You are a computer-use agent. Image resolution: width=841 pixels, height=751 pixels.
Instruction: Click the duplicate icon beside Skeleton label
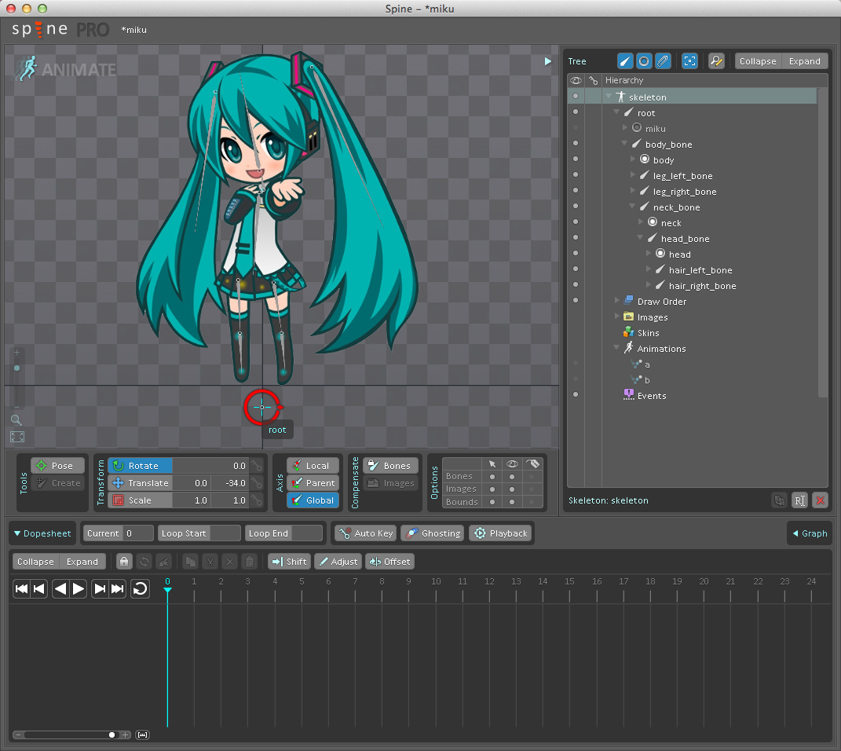pyautogui.click(x=779, y=500)
